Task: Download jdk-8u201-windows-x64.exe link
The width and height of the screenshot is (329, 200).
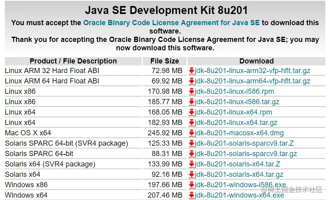Action: [239, 195]
